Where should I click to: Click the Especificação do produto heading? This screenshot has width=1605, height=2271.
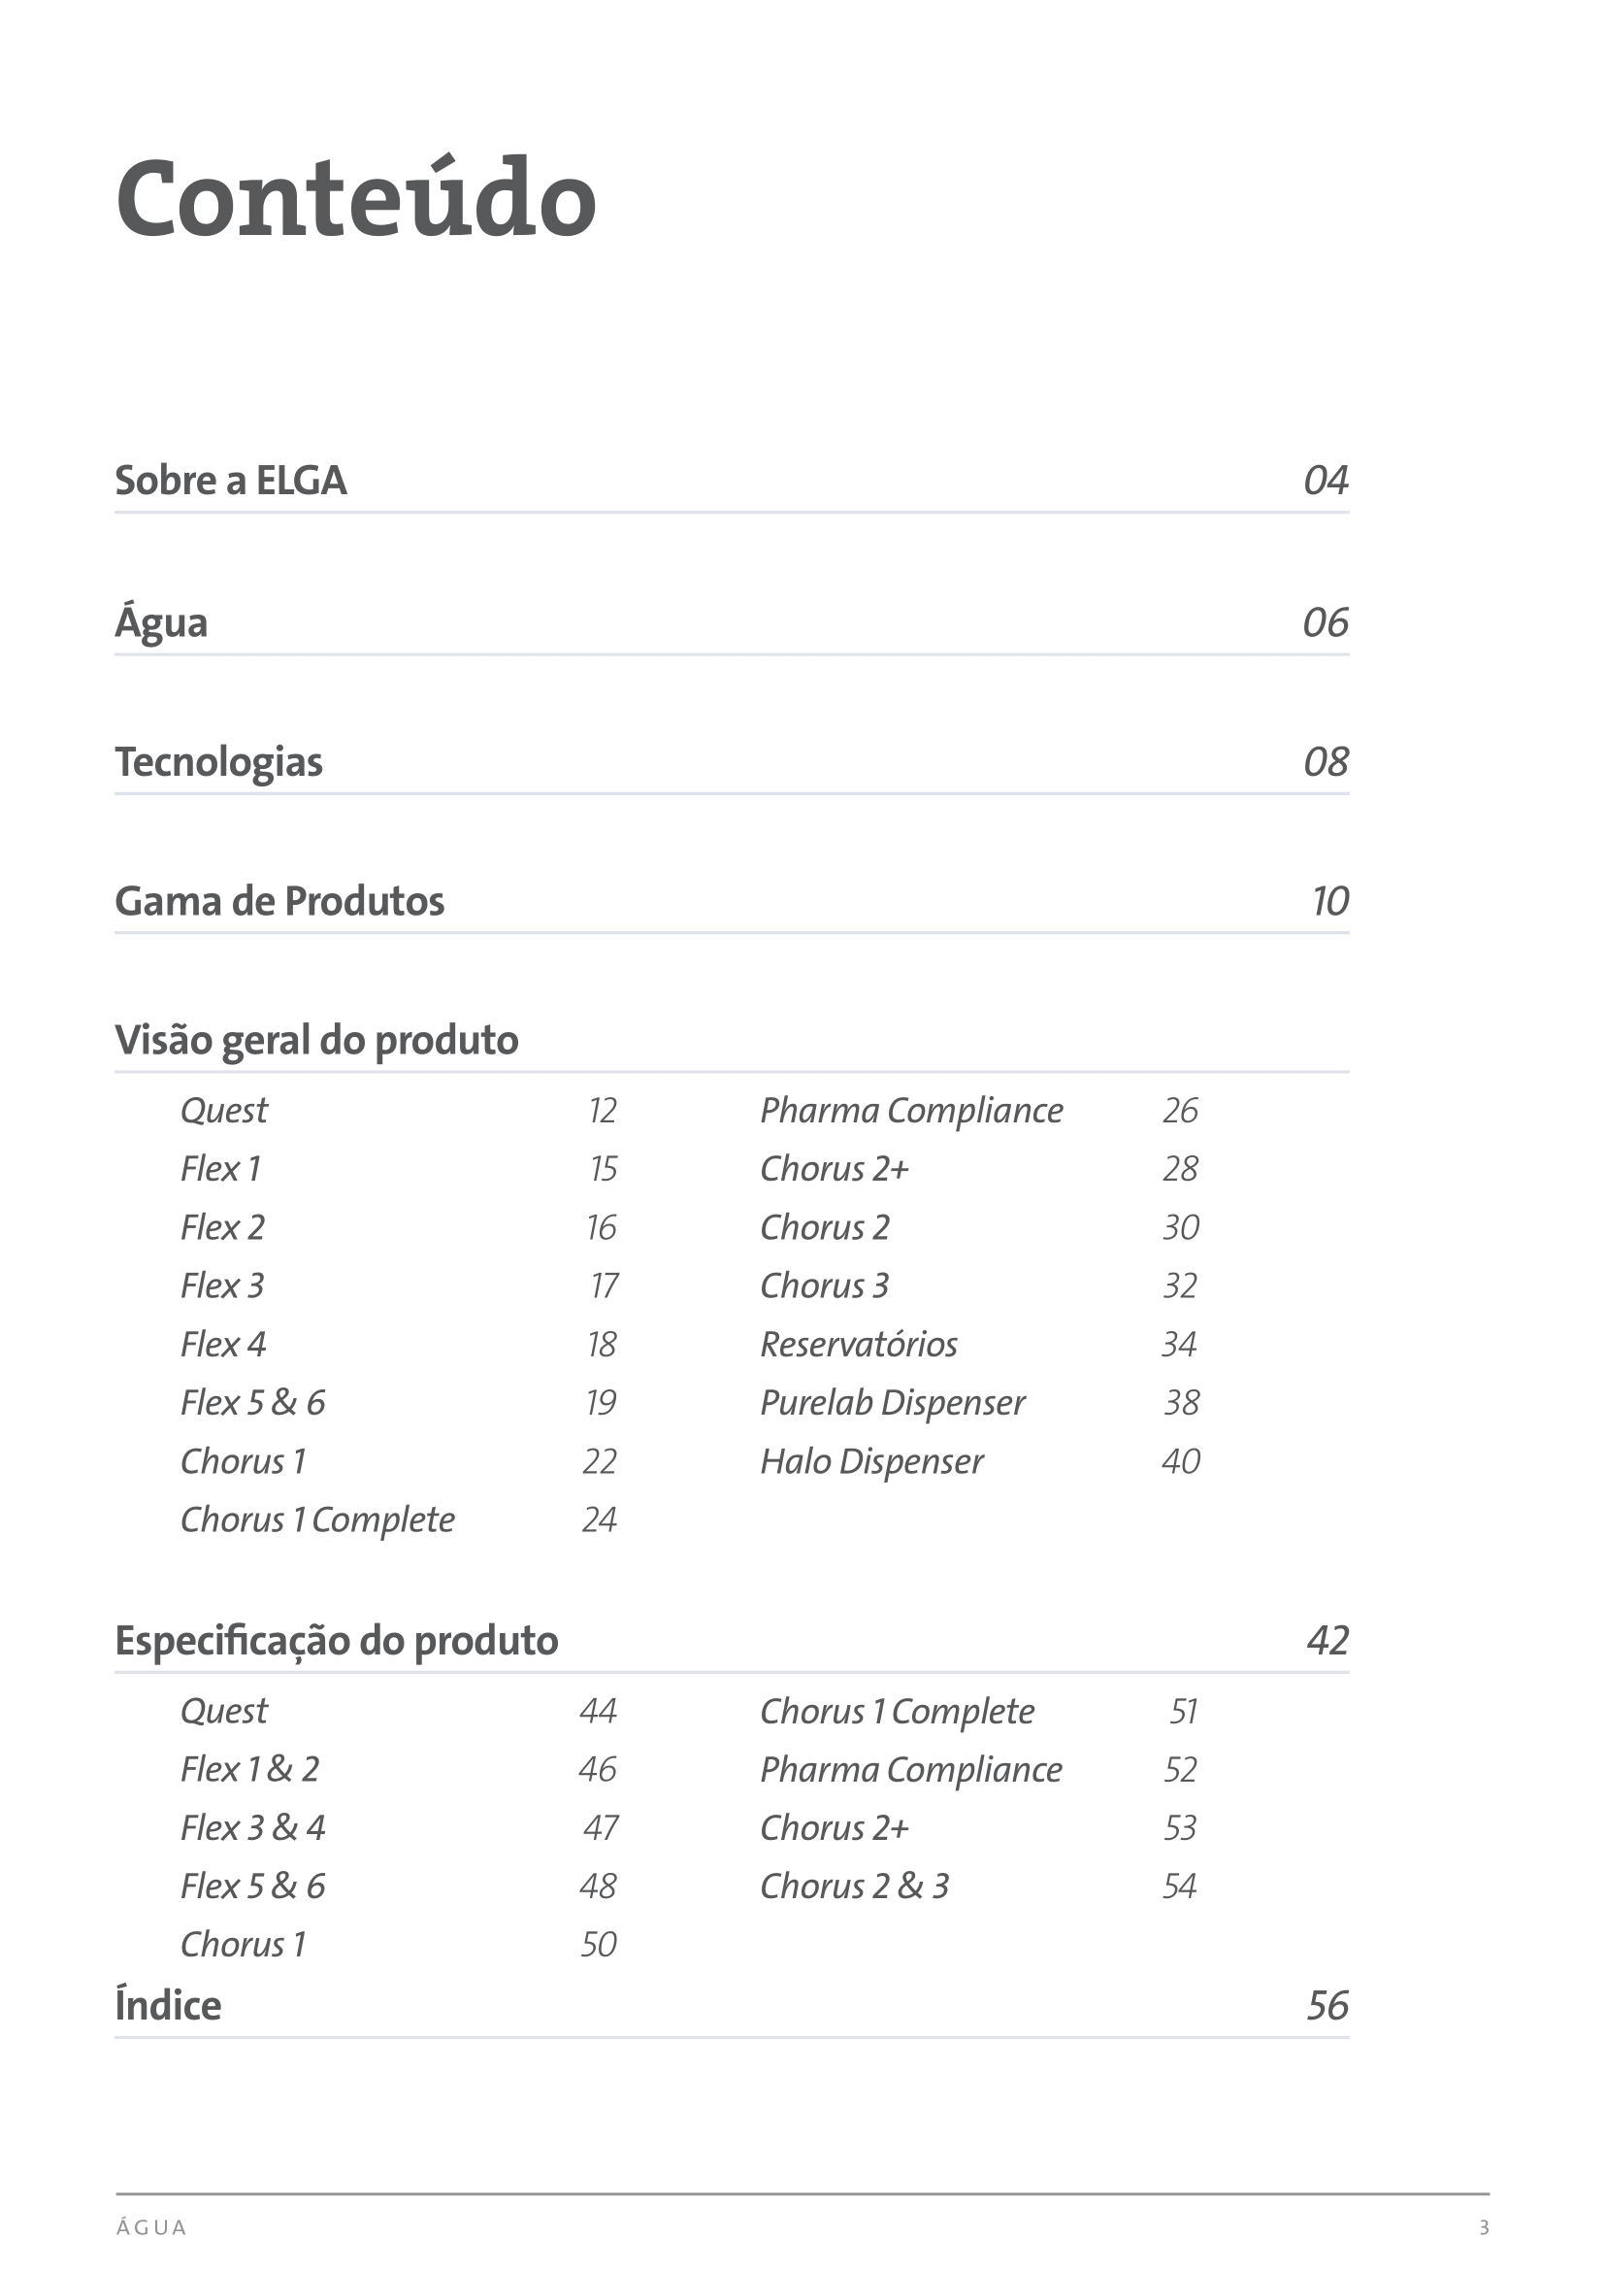coord(337,1641)
